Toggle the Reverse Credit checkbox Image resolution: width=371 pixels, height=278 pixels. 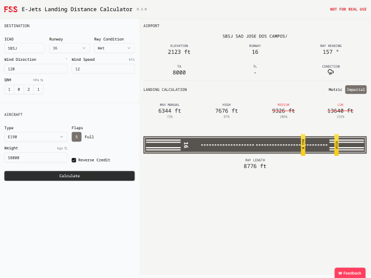point(74,160)
